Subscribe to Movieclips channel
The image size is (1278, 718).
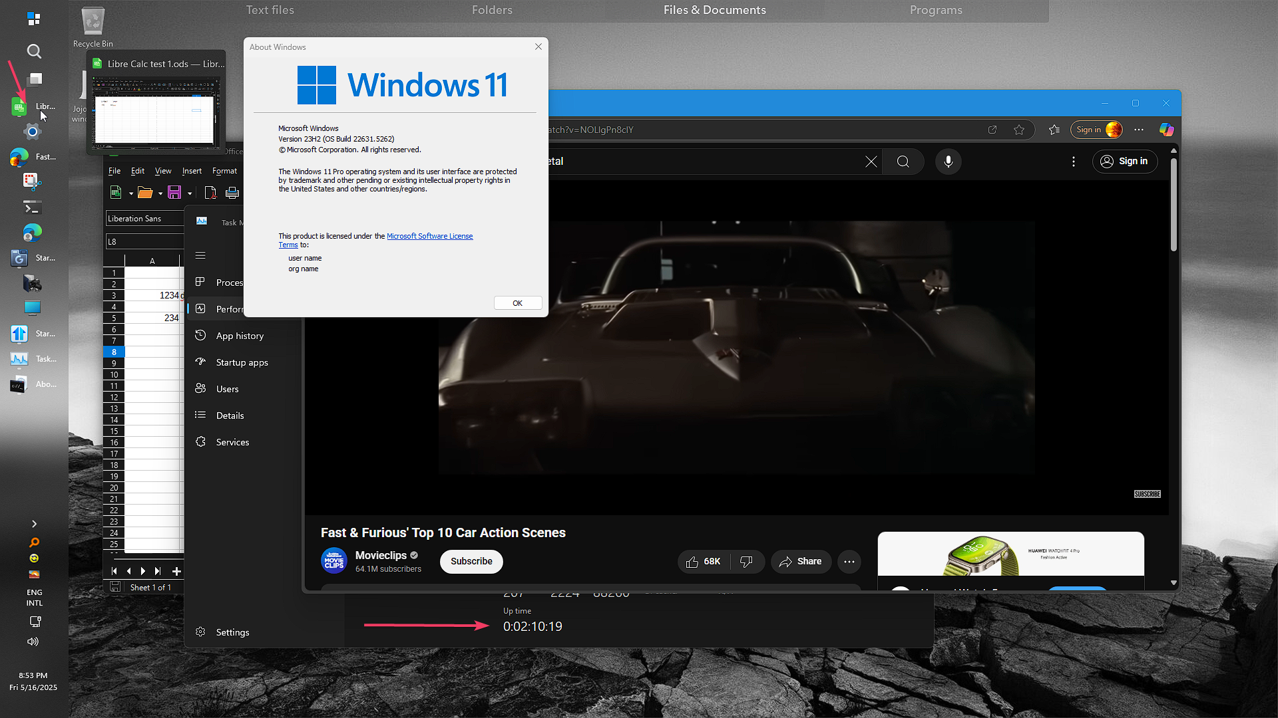[x=471, y=562]
